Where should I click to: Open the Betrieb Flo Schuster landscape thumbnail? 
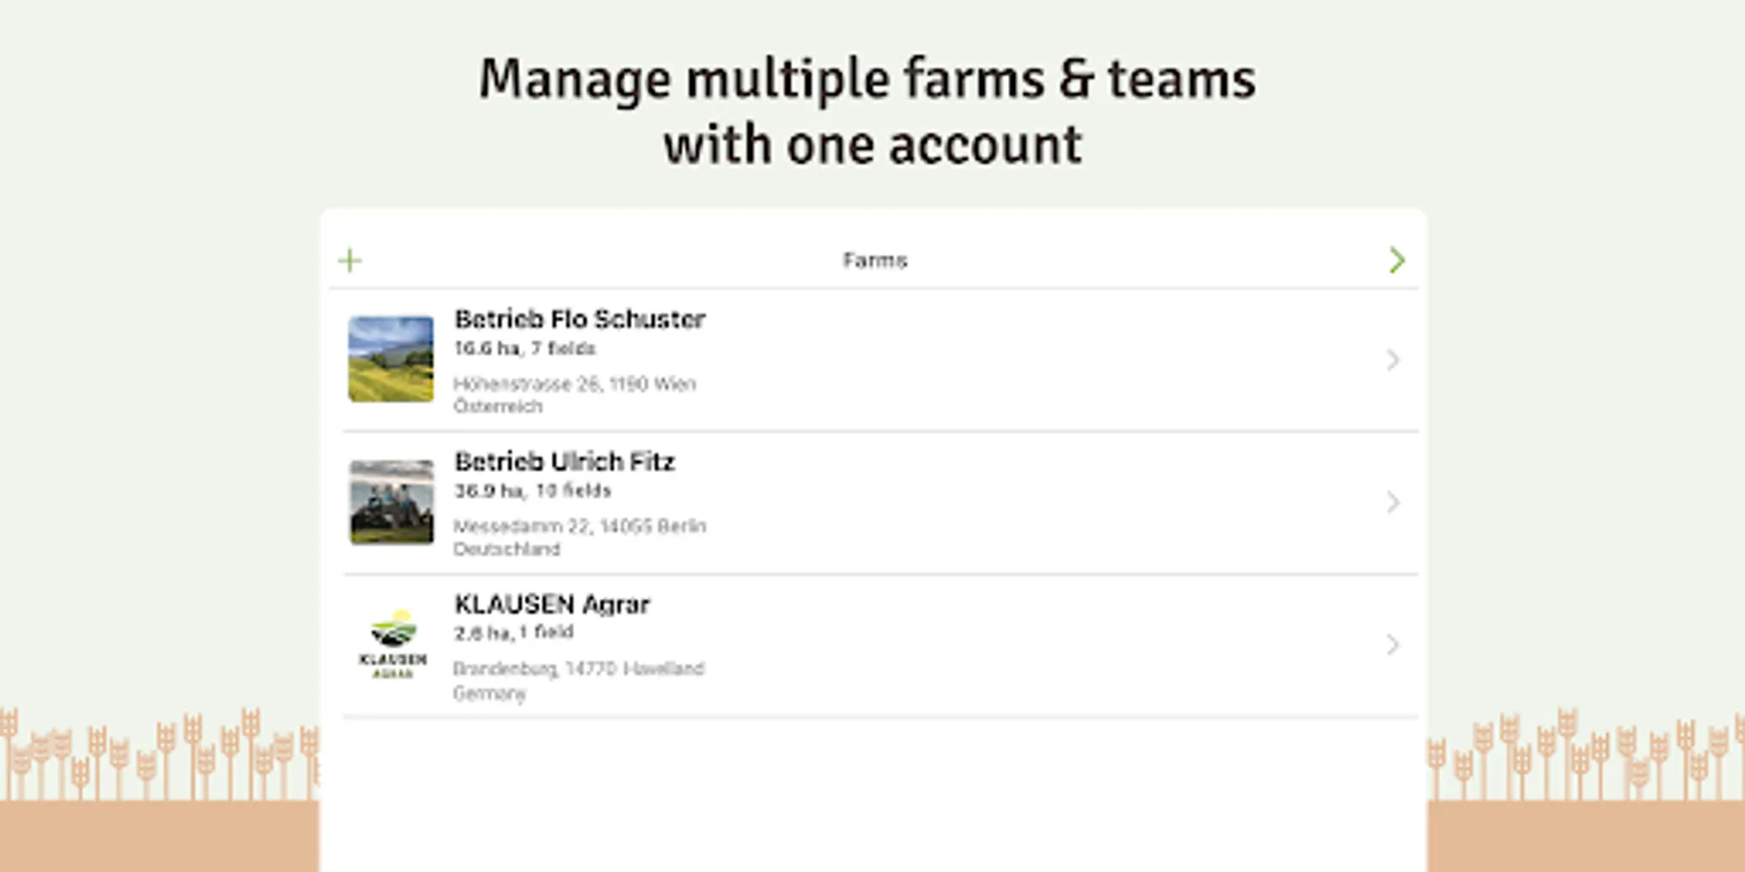pos(391,359)
